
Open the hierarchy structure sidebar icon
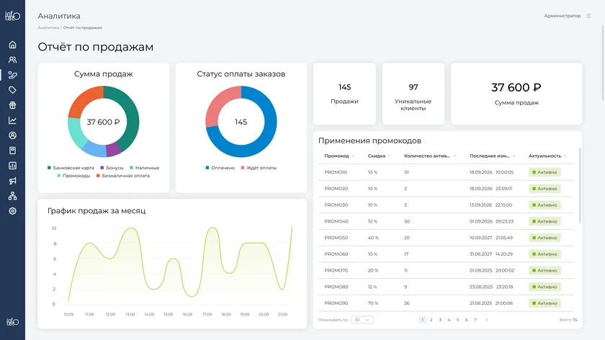(12, 196)
